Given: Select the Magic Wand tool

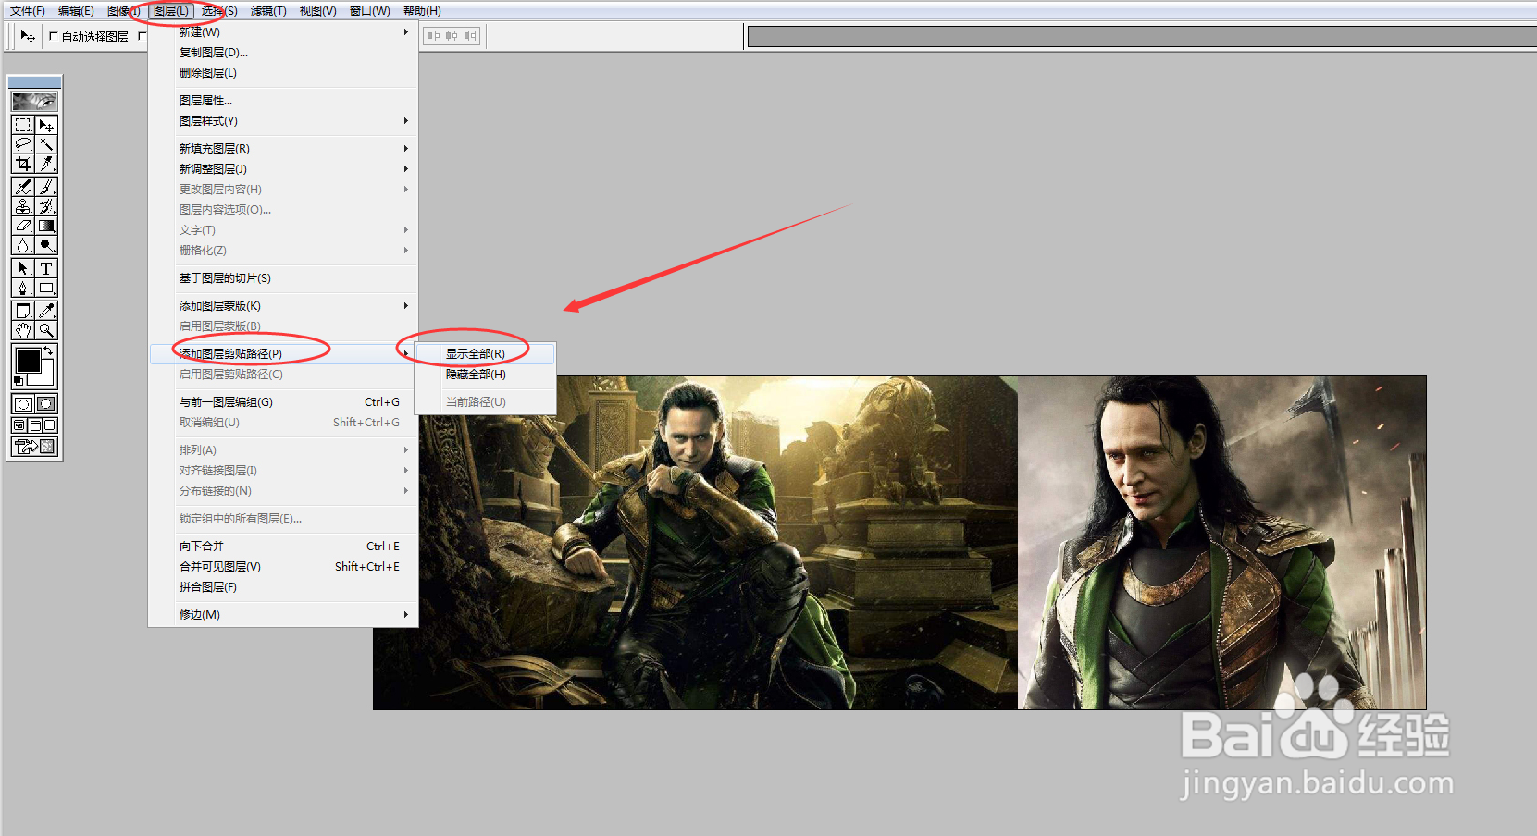Looking at the screenshot, I should pos(46,144).
